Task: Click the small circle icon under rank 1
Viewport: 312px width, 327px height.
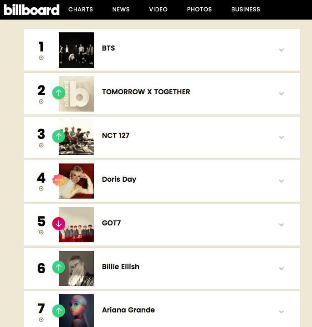Action: 41,58
